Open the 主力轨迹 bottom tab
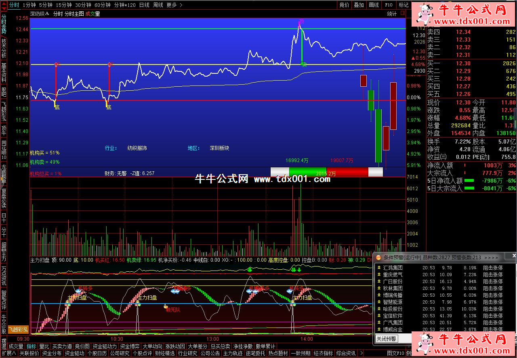Image resolution: width=517 pixels, height=358 pixels. 233,353
